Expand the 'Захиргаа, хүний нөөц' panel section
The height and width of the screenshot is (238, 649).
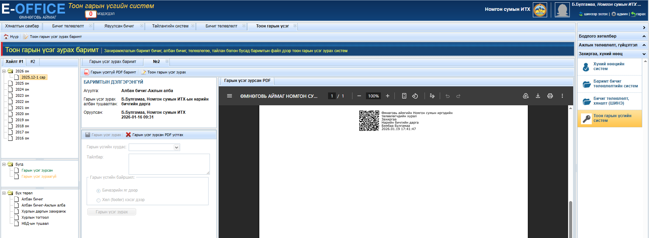click(644, 54)
